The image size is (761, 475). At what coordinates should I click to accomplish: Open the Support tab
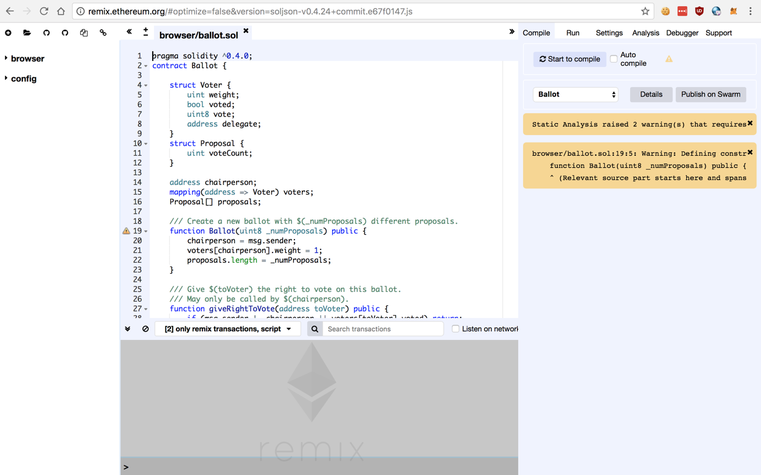click(x=718, y=33)
